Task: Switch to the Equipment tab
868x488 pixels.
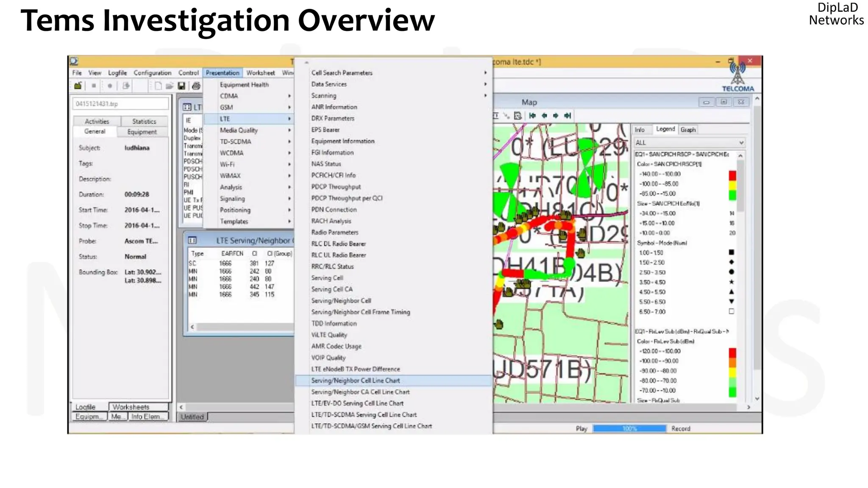Action: click(142, 132)
